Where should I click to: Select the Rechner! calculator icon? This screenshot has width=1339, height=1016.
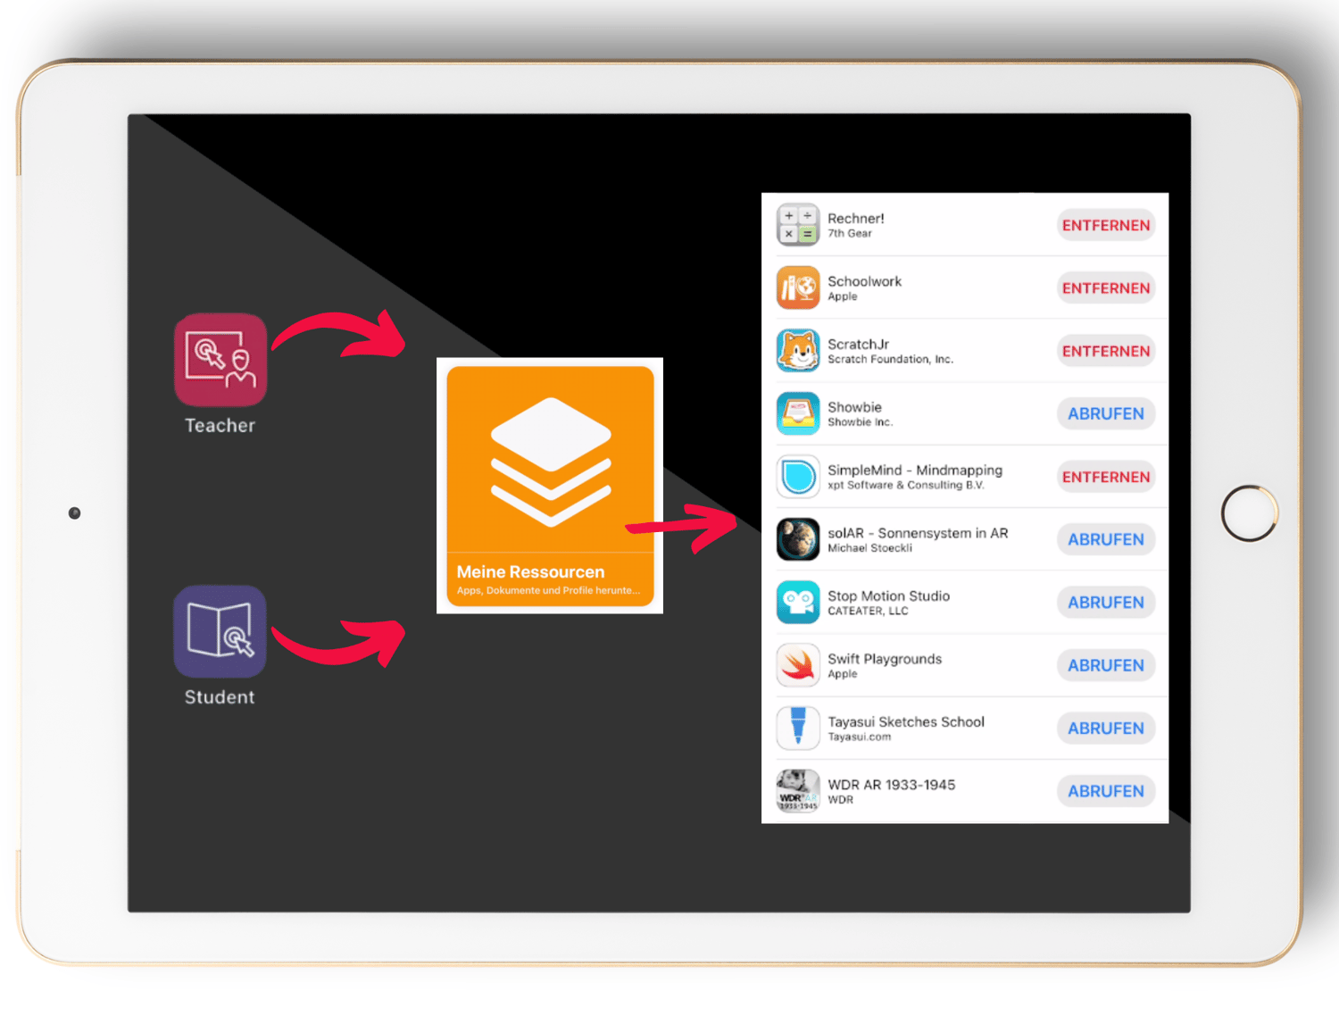click(797, 225)
